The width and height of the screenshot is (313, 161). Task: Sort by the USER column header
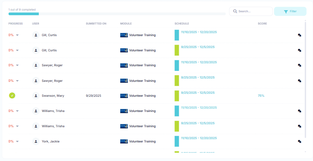[x=36, y=24]
